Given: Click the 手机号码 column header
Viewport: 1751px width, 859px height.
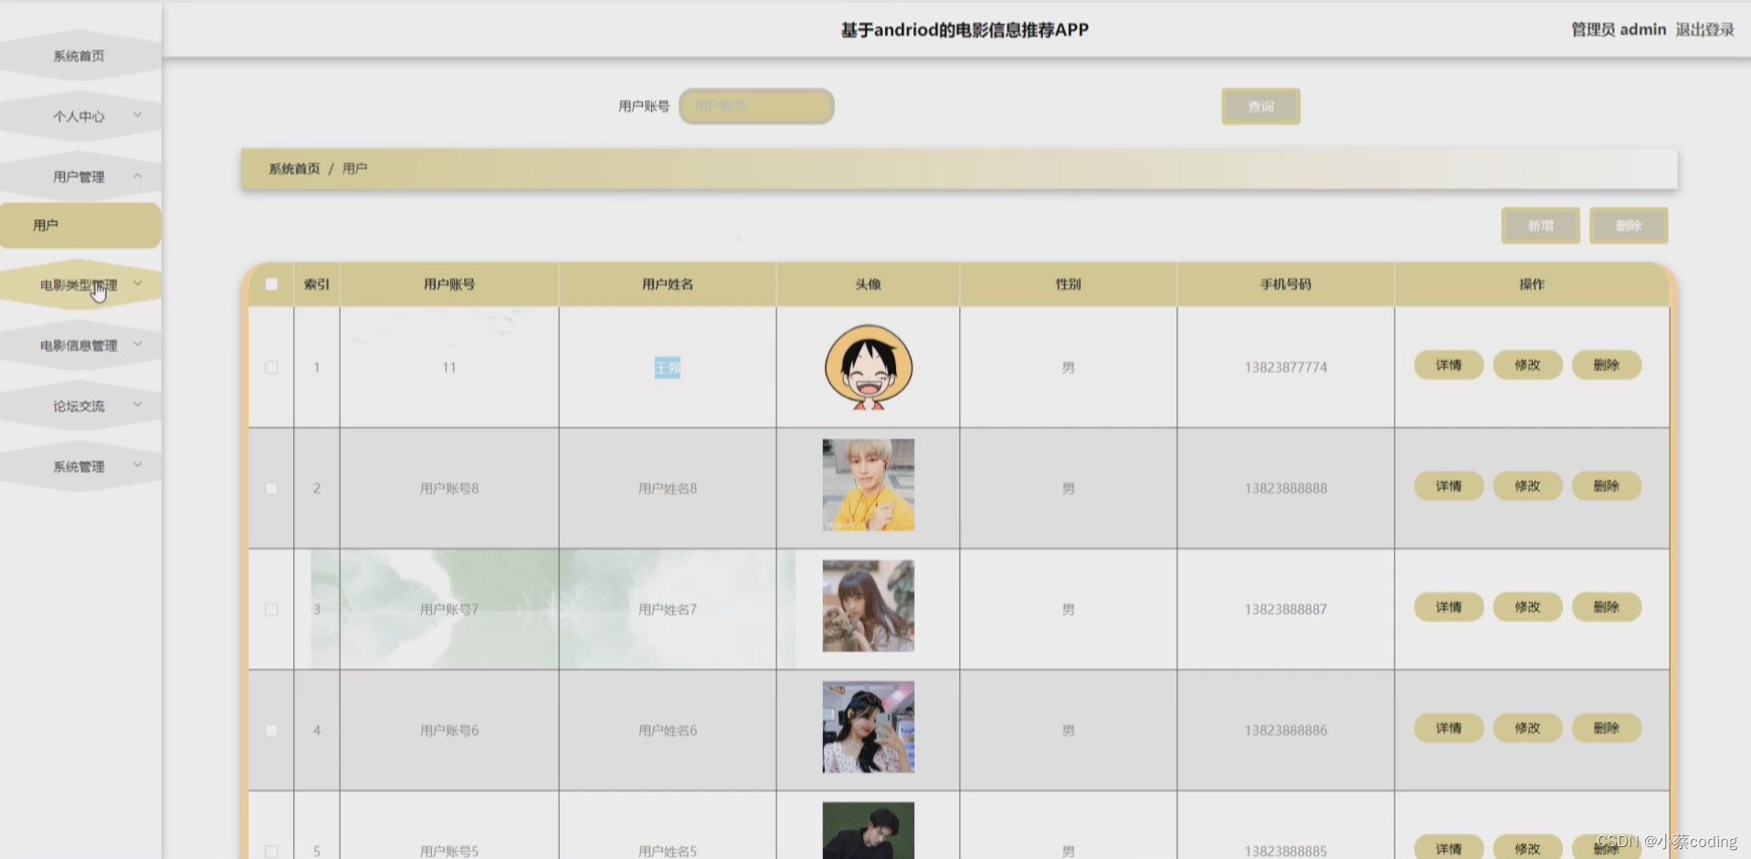Looking at the screenshot, I should point(1285,284).
